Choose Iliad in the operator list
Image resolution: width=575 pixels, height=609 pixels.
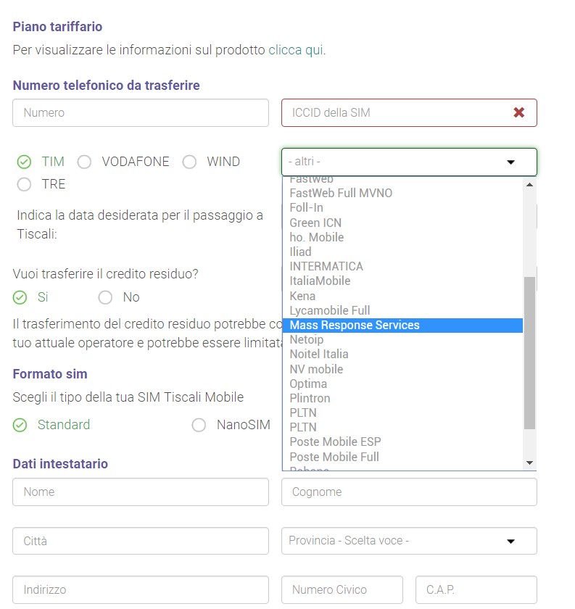click(x=300, y=252)
